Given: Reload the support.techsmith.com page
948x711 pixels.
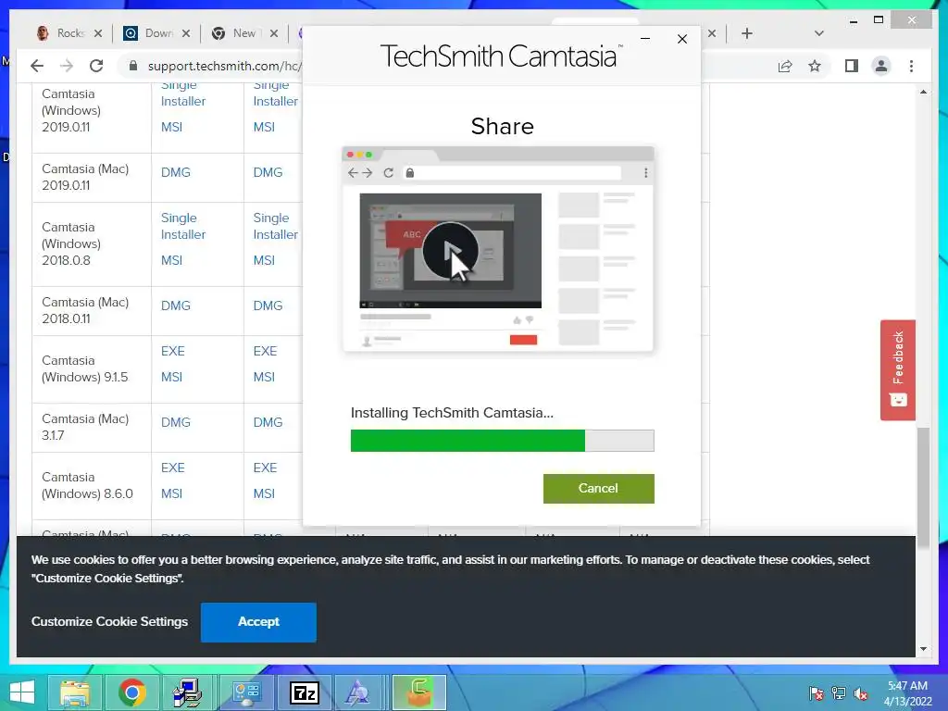Looking at the screenshot, I should point(96,66).
